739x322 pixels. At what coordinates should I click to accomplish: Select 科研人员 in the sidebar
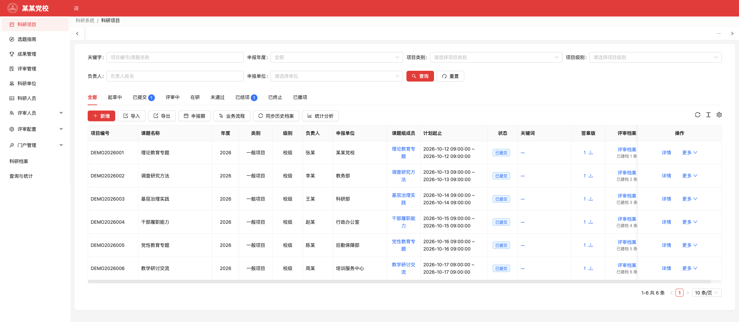[35, 98]
